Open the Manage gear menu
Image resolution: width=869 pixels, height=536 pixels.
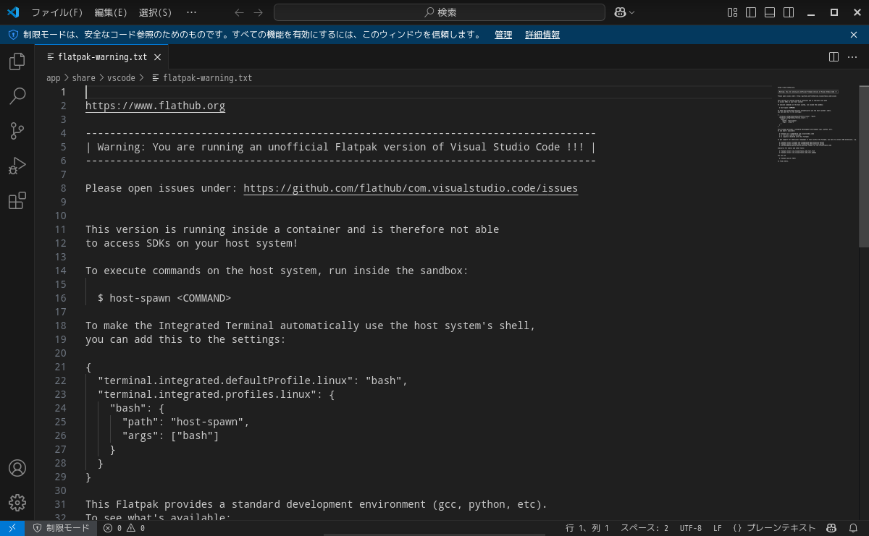[17, 502]
